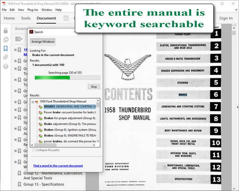
Task: Click the Lights, Instruments, and Accessories section 8
Action: [x=189, y=118]
